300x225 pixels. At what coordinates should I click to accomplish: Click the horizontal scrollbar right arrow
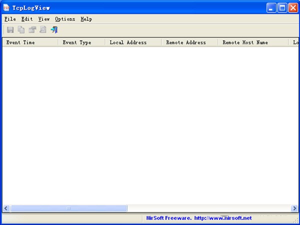pos(294,208)
